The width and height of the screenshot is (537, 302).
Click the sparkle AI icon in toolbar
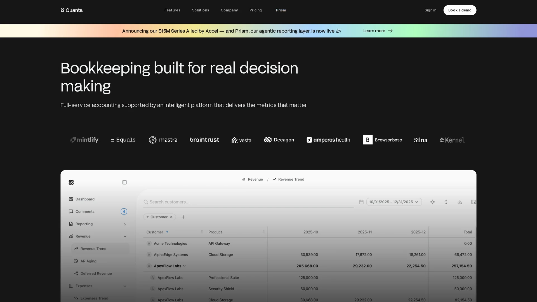pyautogui.click(x=432, y=202)
